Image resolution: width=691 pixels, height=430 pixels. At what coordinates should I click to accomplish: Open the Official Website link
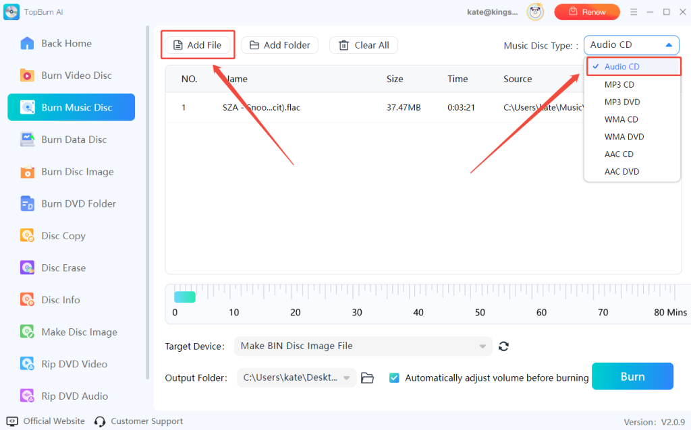tap(46, 421)
